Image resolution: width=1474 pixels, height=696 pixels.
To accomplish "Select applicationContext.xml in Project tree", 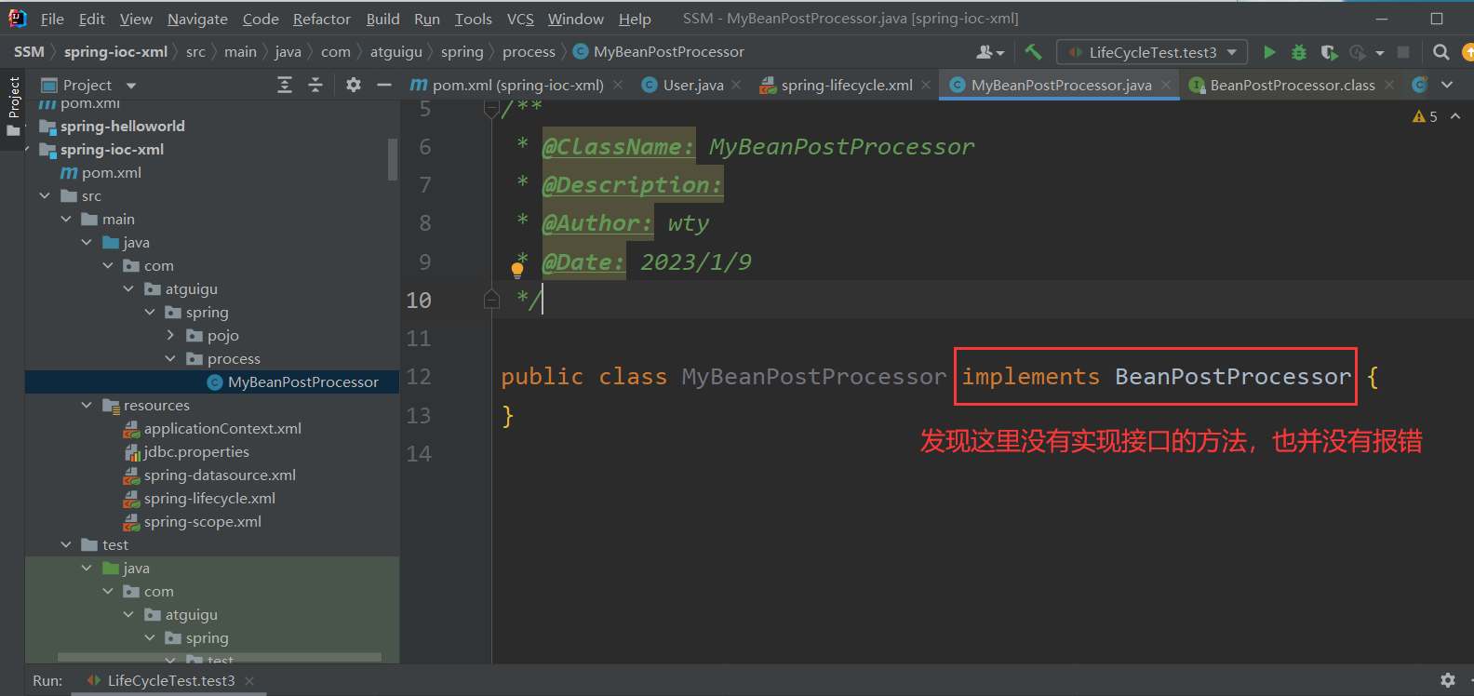I will 222,428.
